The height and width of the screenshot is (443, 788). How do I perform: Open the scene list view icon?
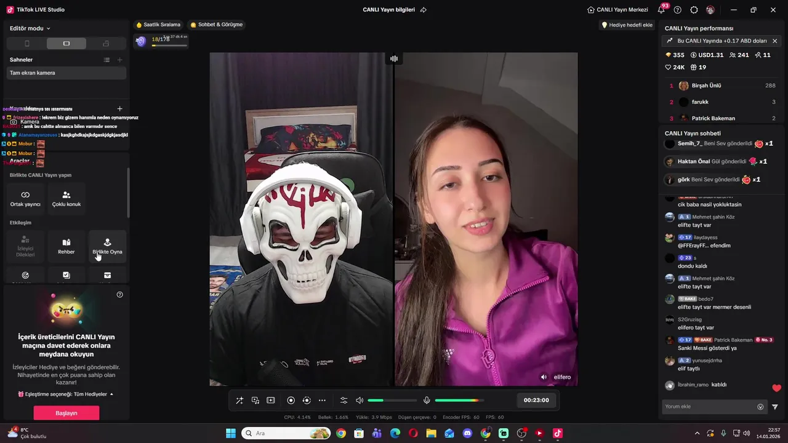click(x=107, y=60)
